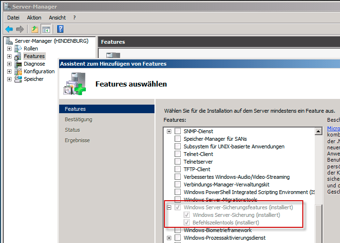Click the features list scrollbar track

coord(319,169)
